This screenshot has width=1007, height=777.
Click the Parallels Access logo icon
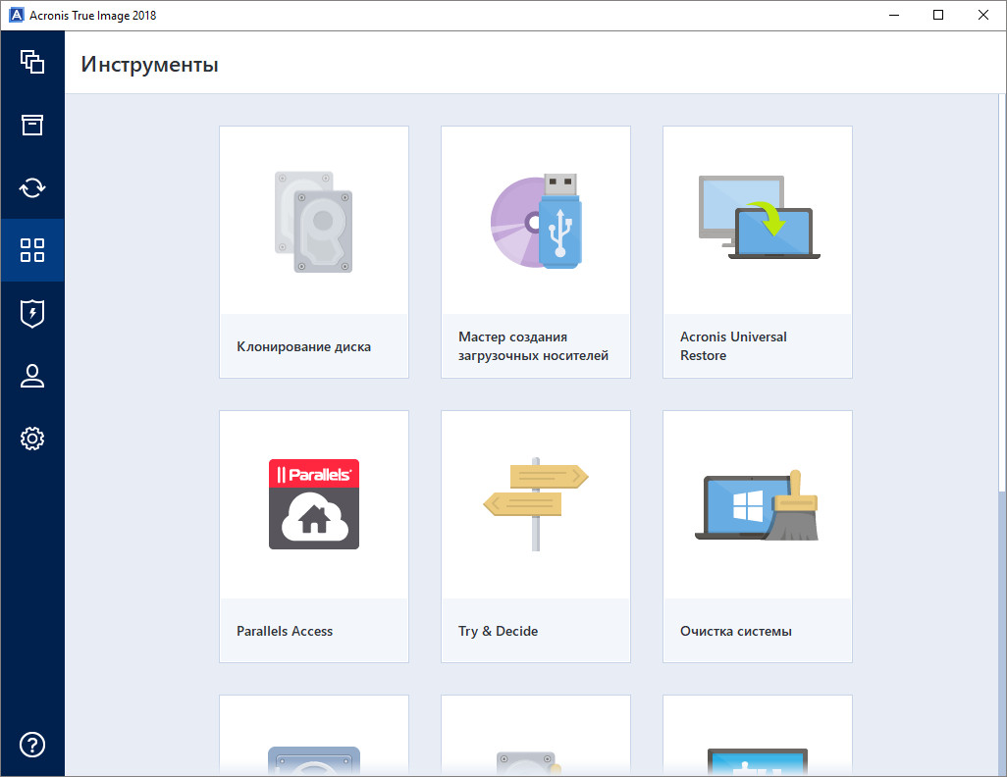tap(314, 504)
